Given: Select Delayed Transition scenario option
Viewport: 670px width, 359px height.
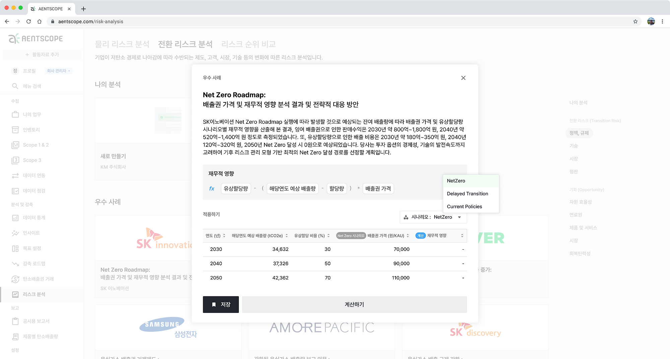Looking at the screenshot, I should [471, 194].
